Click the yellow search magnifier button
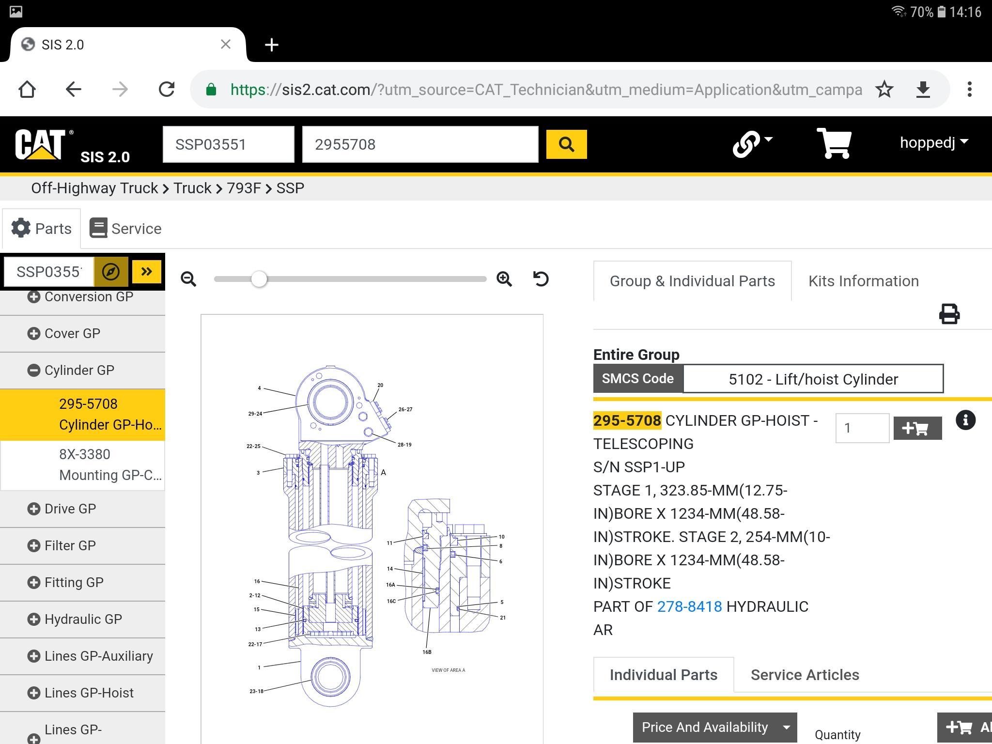The width and height of the screenshot is (992, 744). pyautogui.click(x=566, y=144)
